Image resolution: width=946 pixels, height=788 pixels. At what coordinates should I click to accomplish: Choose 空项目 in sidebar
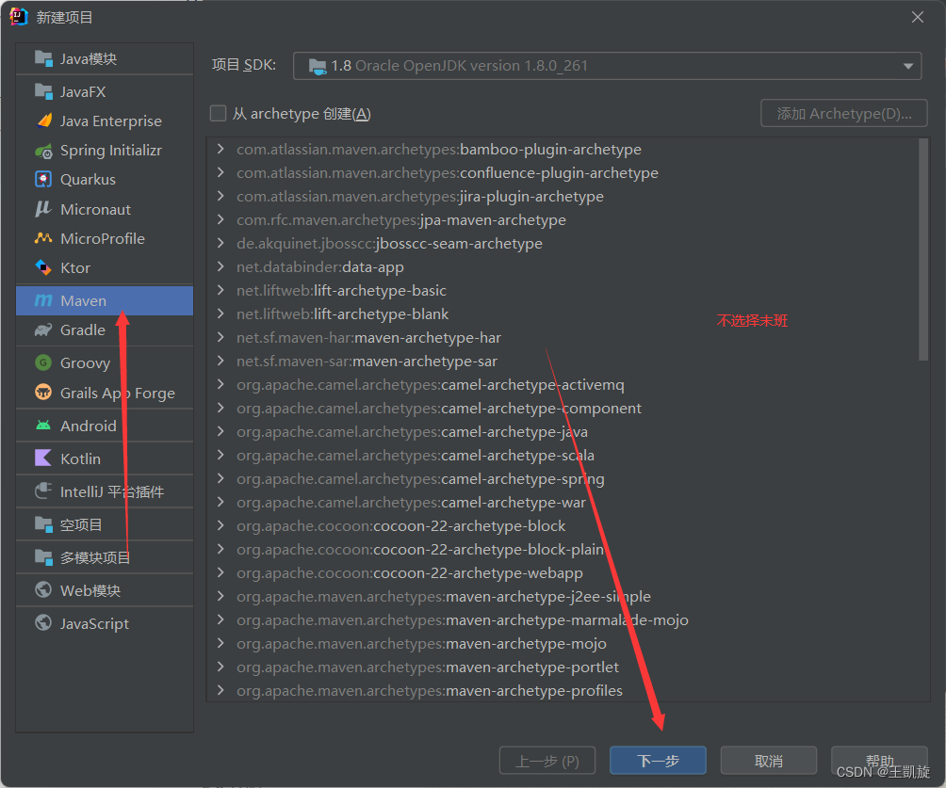click(105, 524)
